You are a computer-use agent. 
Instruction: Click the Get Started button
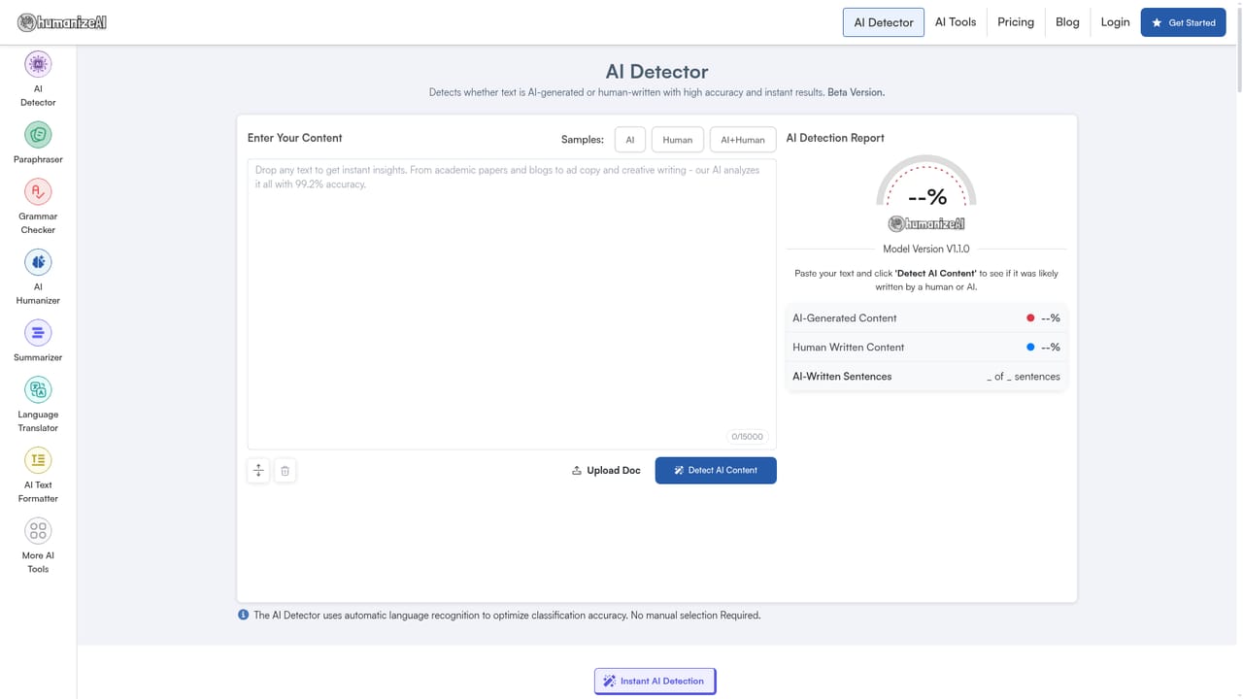coord(1183,22)
